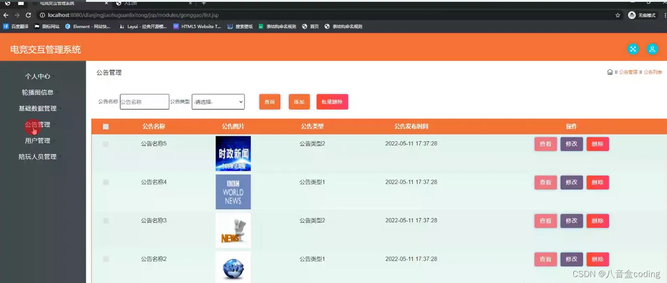Click the home icon in breadcrumb

coord(610,72)
